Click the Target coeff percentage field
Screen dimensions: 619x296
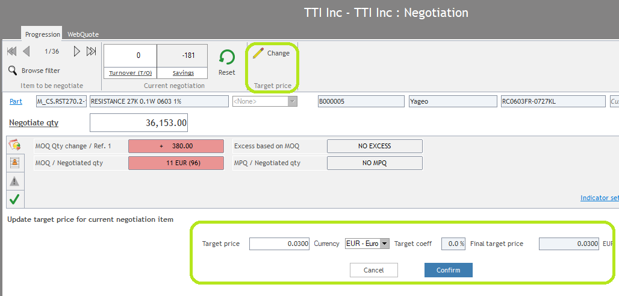pos(453,244)
